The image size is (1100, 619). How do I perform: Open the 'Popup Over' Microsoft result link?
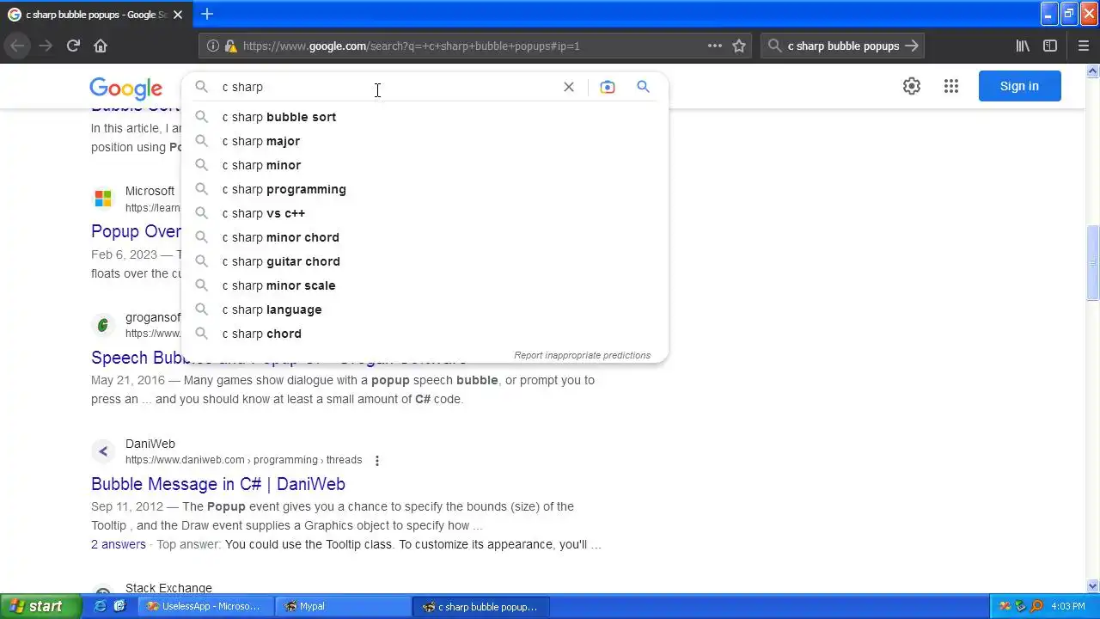click(x=136, y=231)
